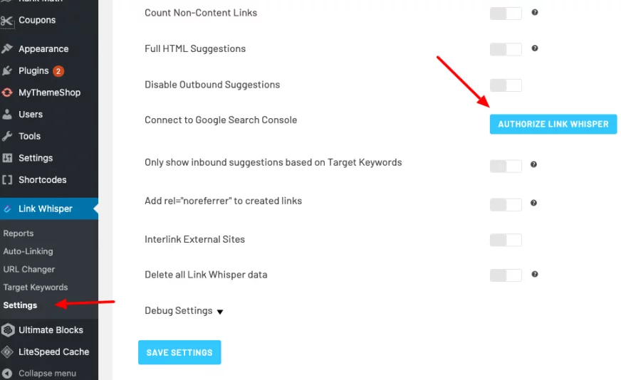Click the LiteSpeed Cache diamond icon
The width and height of the screenshot is (621, 380).
pyautogui.click(x=8, y=352)
